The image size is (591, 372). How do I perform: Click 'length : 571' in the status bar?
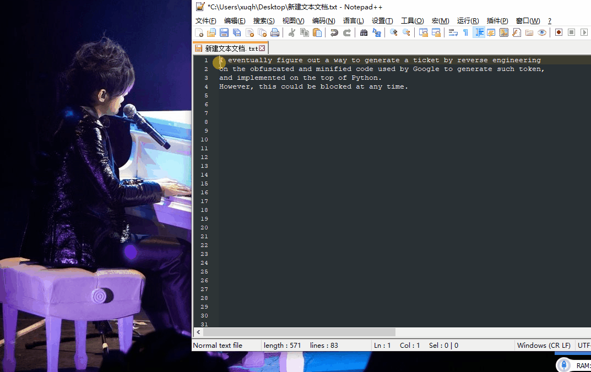(x=283, y=345)
